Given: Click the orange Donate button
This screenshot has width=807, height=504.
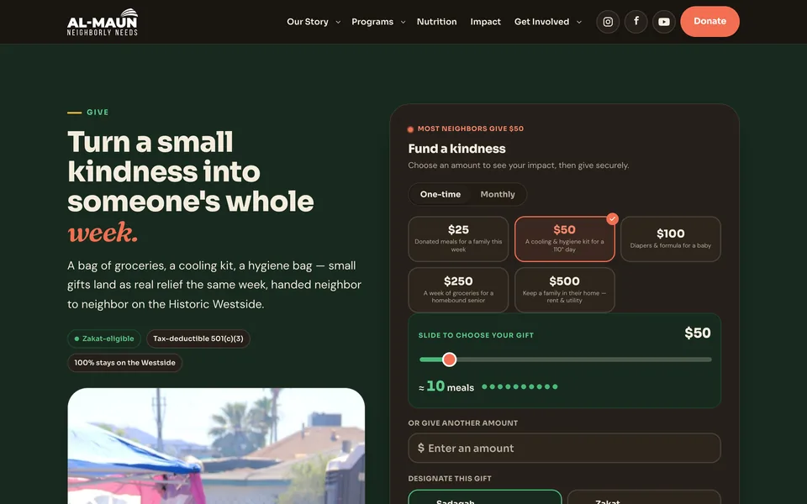Looking at the screenshot, I should (709, 22).
